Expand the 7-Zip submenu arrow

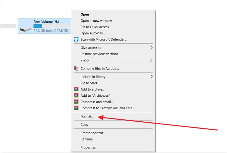point(151,60)
